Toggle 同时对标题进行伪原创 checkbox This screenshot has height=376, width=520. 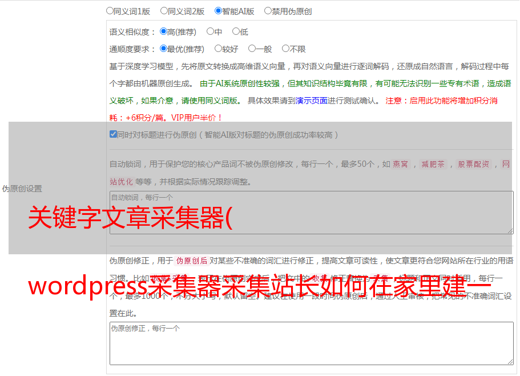click(x=113, y=134)
